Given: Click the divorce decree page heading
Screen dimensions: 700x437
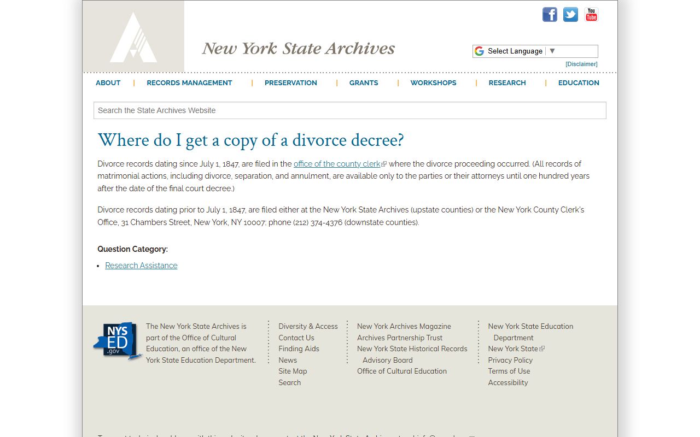Looking at the screenshot, I should [x=250, y=140].
